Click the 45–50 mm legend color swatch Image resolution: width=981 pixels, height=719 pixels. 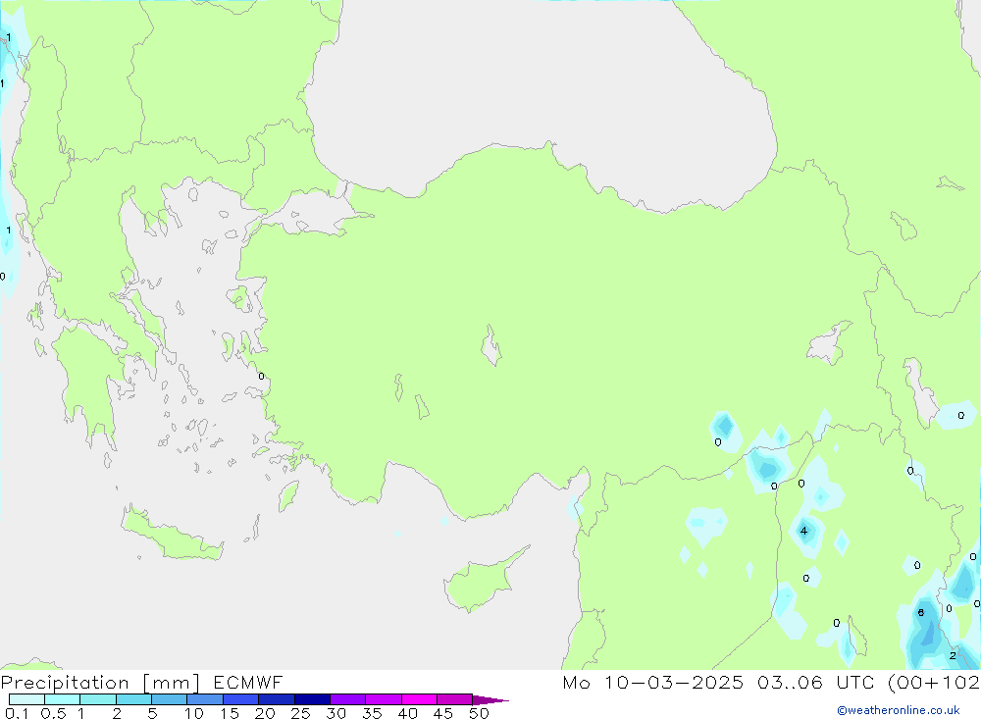[x=454, y=699]
